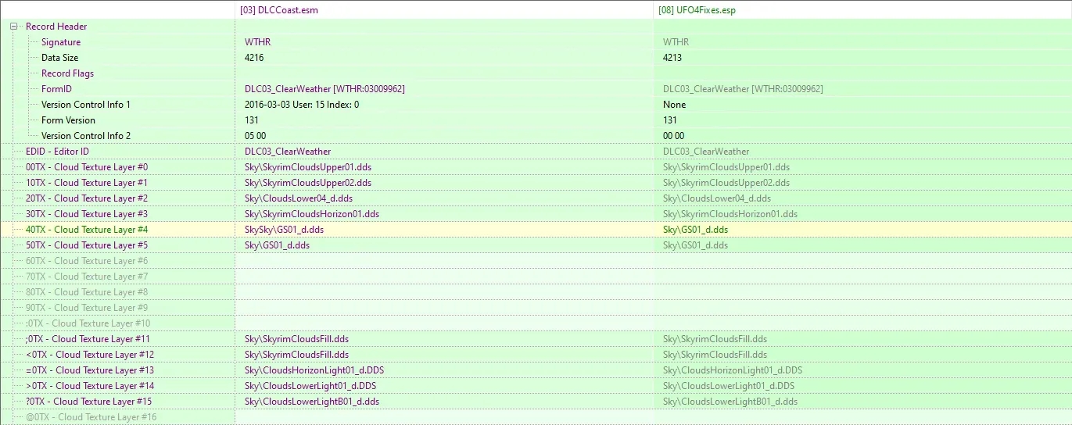Select the Signature row label
Image resolution: width=1072 pixels, height=425 pixels.
(x=61, y=42)
